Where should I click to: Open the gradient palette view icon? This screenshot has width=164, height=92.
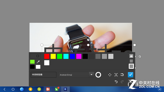coord(131,56)
